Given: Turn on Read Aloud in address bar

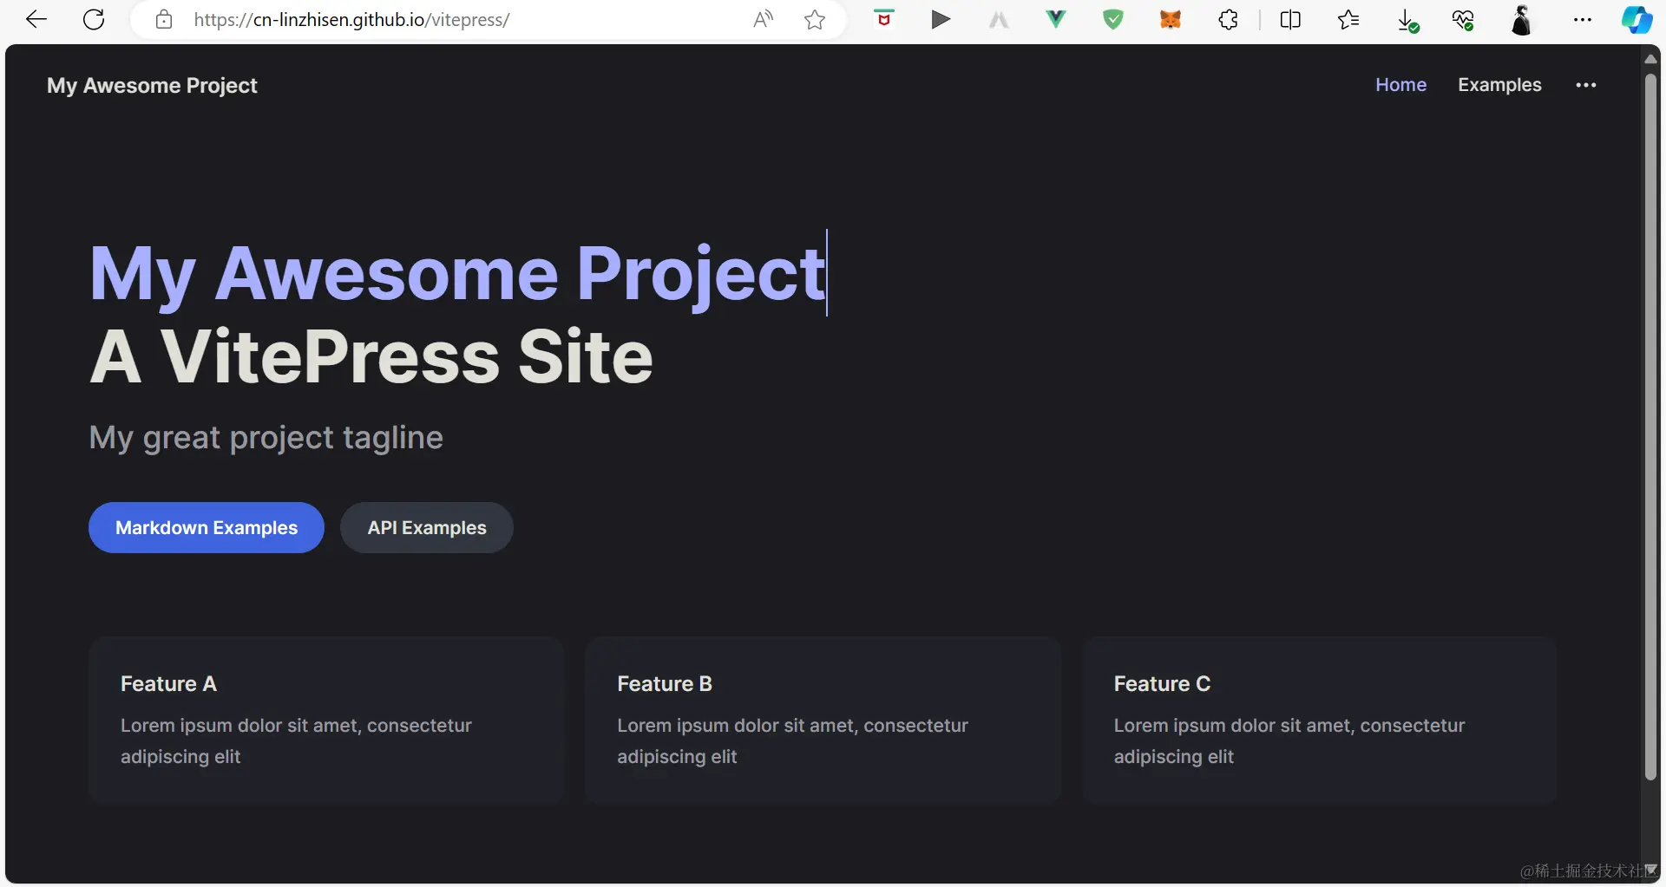Looking at the screenshot, I should coord(763,19).
